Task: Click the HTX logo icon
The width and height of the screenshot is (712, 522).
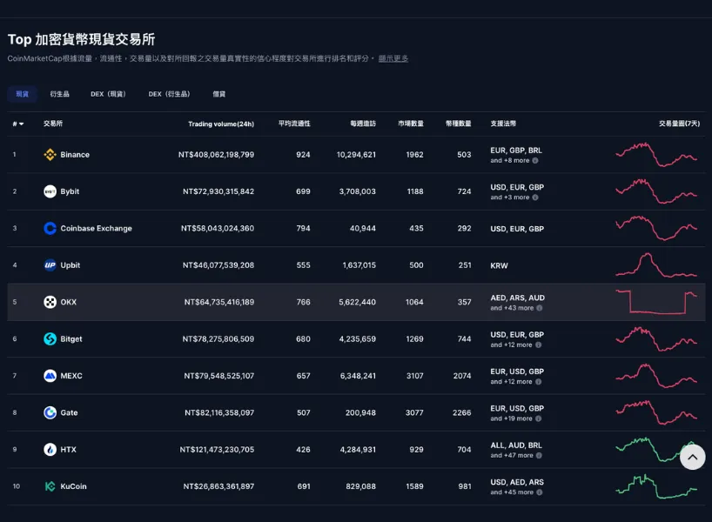Action: [x=50, y=450]
